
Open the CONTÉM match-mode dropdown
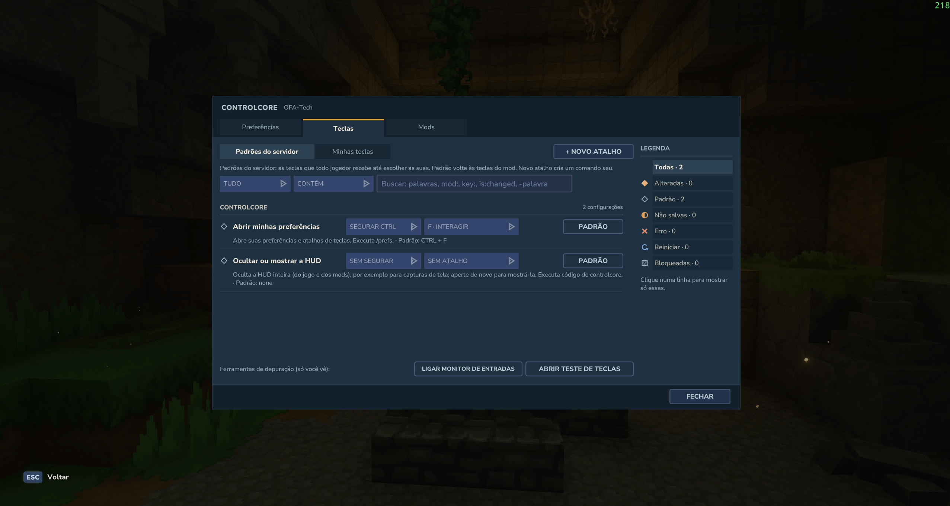pos(333,184)
